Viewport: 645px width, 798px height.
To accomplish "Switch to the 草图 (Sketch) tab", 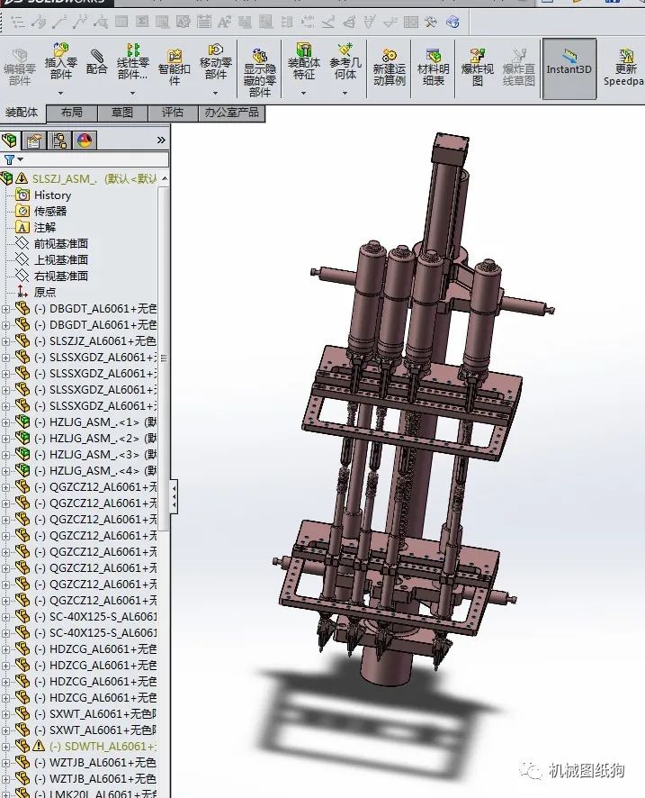I will (122, 113).
